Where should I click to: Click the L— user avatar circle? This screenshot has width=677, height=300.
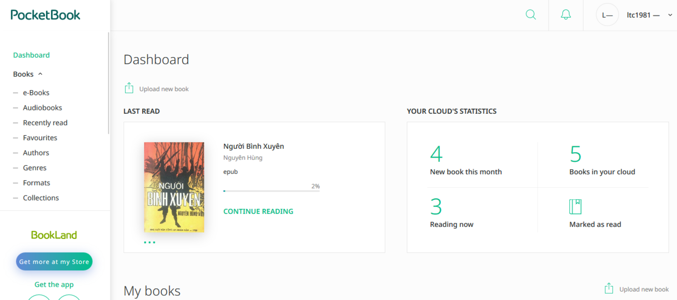(x=607, y=15)
